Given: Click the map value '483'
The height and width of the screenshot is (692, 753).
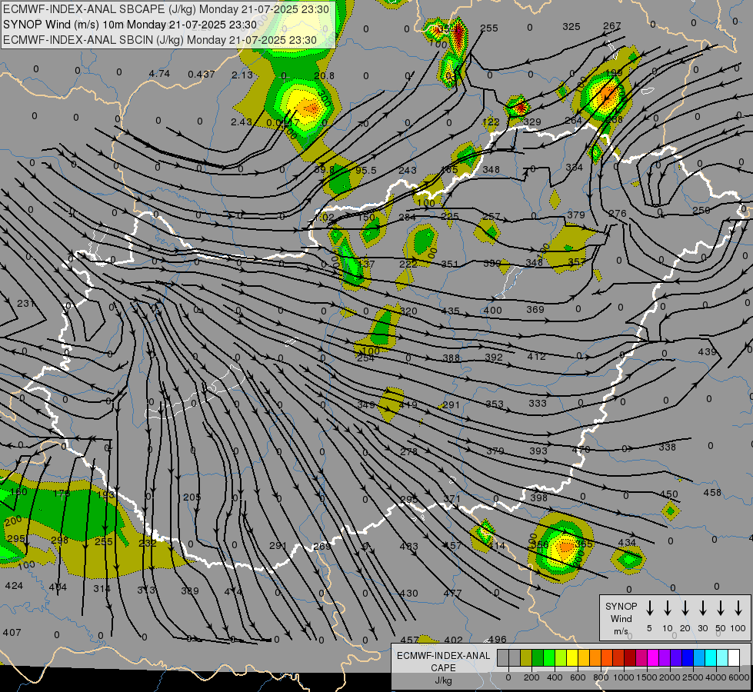Looking at the screenshot, I should pyautogui.click(x=408, y=546).
